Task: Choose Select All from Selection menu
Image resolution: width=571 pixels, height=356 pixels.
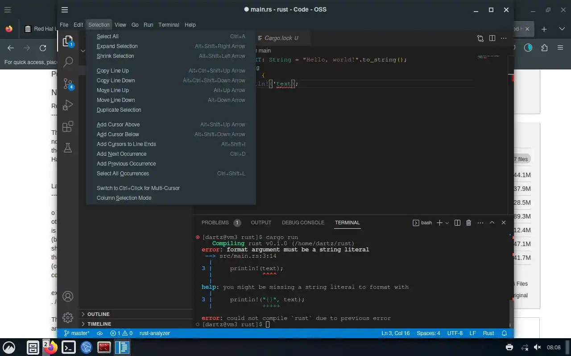Action: 171,36
